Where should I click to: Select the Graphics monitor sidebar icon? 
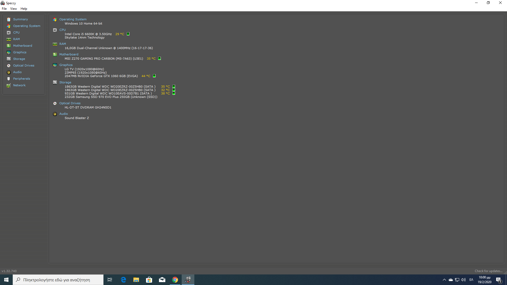pos(9,53)
